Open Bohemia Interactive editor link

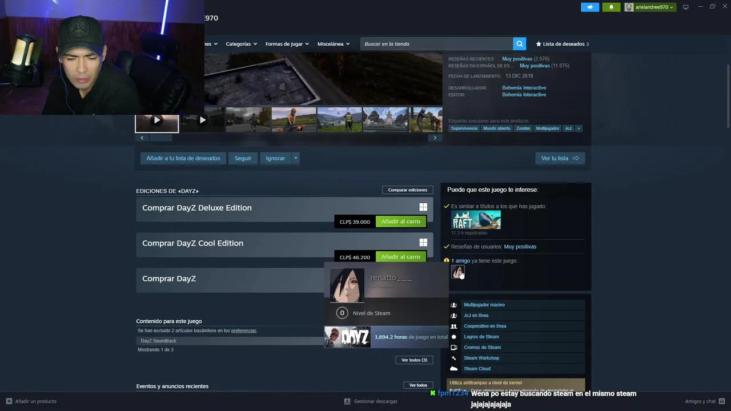click(x=524, y=95)
